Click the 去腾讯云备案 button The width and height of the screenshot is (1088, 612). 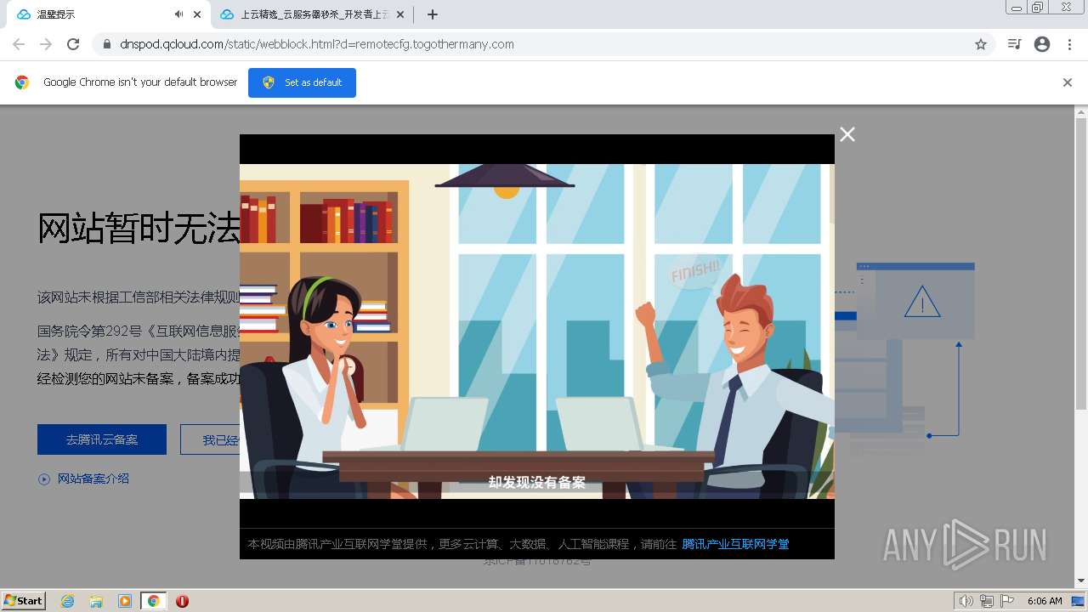click(x=102, y=439)
